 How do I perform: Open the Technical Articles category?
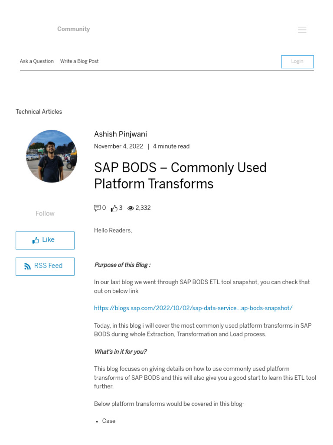coord(39,112)
